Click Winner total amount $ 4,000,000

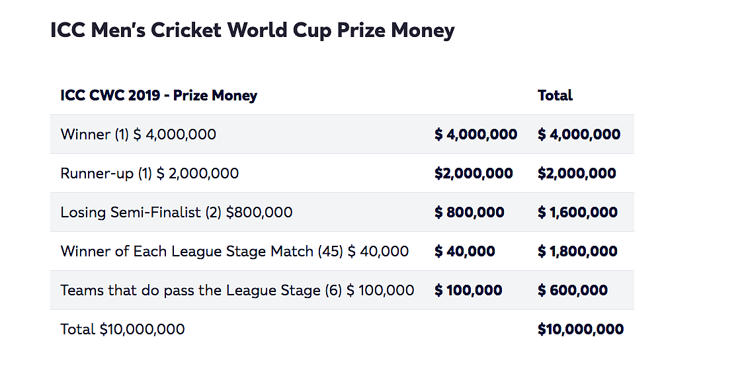click(579, 135)
